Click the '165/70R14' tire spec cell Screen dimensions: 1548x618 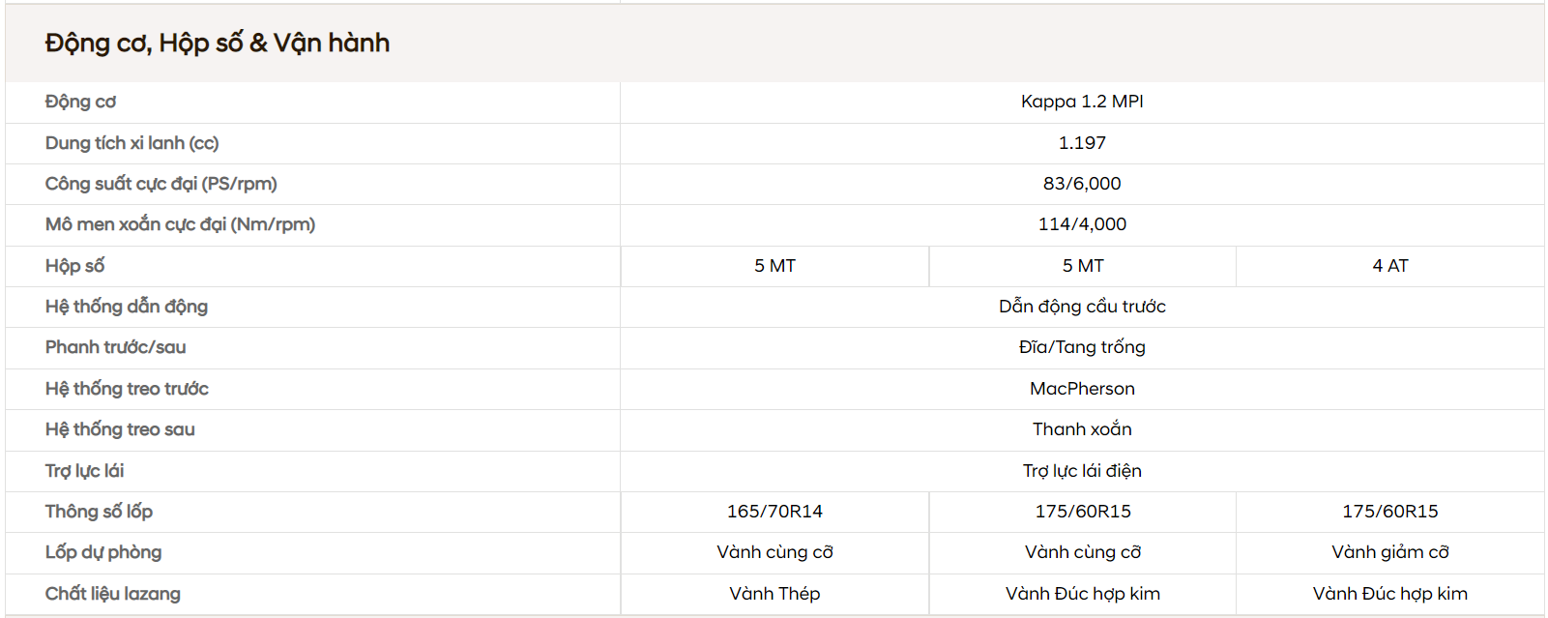(x=774, y=512)
